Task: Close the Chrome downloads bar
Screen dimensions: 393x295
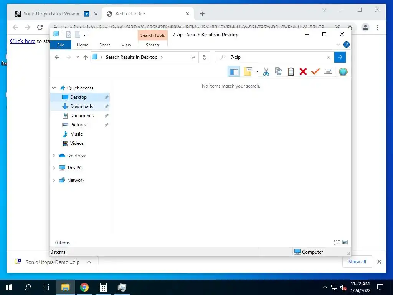Action: (x=379, y=262)
